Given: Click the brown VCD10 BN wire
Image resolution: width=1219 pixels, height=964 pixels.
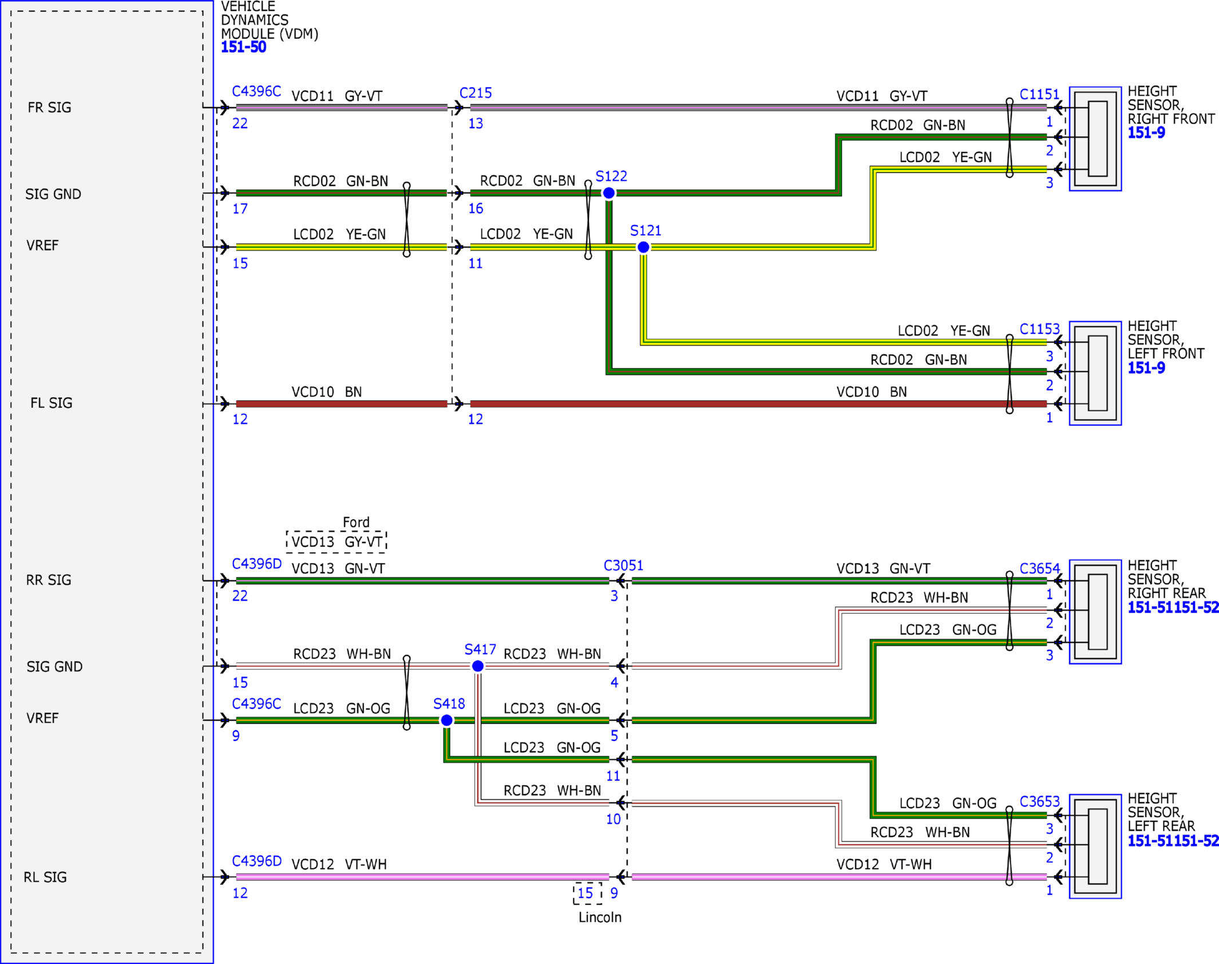Looking at the screenshot, I should [758, 404].
